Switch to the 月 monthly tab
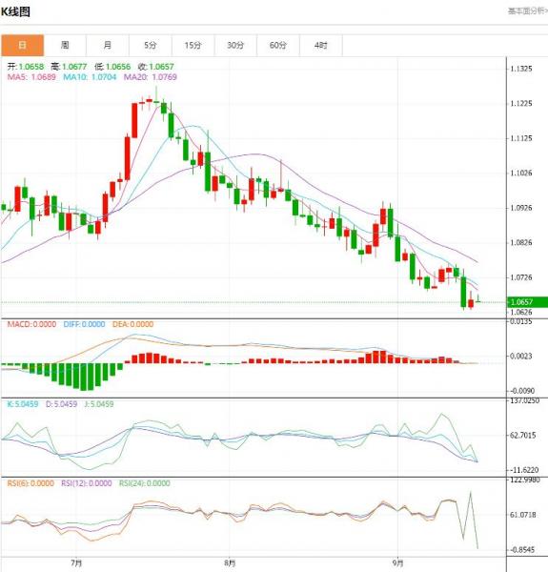548x572 pixels. [x=108, y=45]
